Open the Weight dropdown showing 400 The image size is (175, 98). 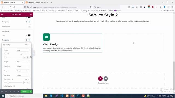tap(22, 62)
